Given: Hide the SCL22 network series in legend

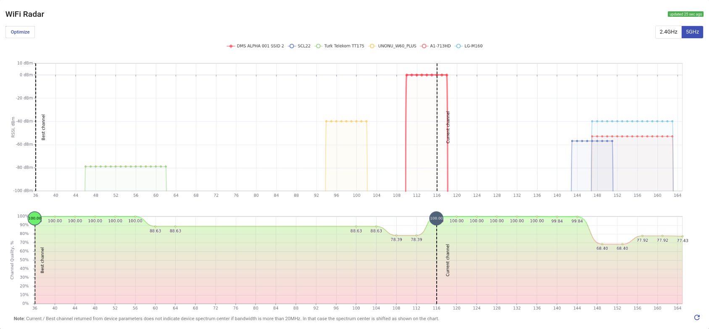Looking at the screenshot, I should coord(300,46).
